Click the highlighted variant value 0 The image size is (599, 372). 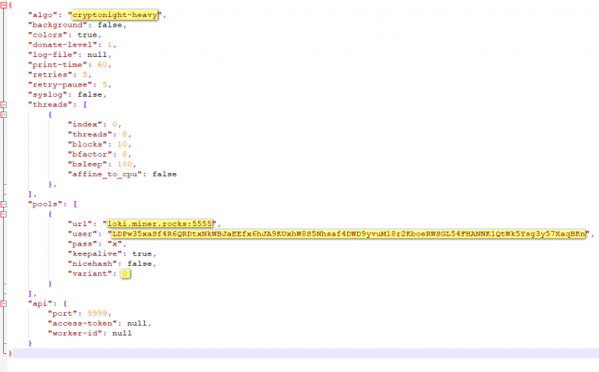point(125,274)
